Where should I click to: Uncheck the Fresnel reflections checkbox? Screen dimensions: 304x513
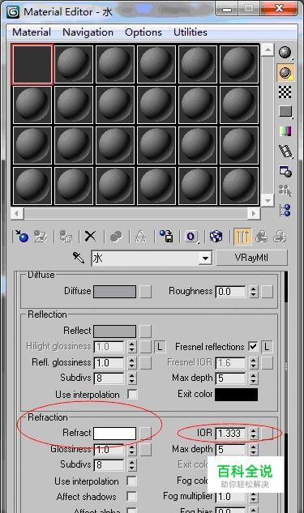click(253, 347)
